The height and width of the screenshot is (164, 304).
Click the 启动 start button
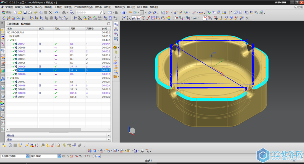coord(6,12)
